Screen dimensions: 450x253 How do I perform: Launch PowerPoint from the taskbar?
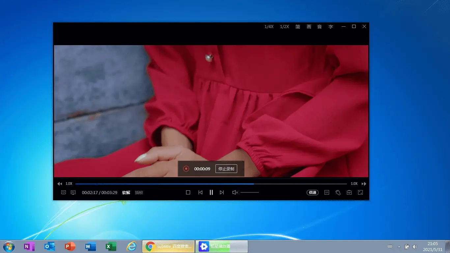pyautogui.click(x=70, y=246)
